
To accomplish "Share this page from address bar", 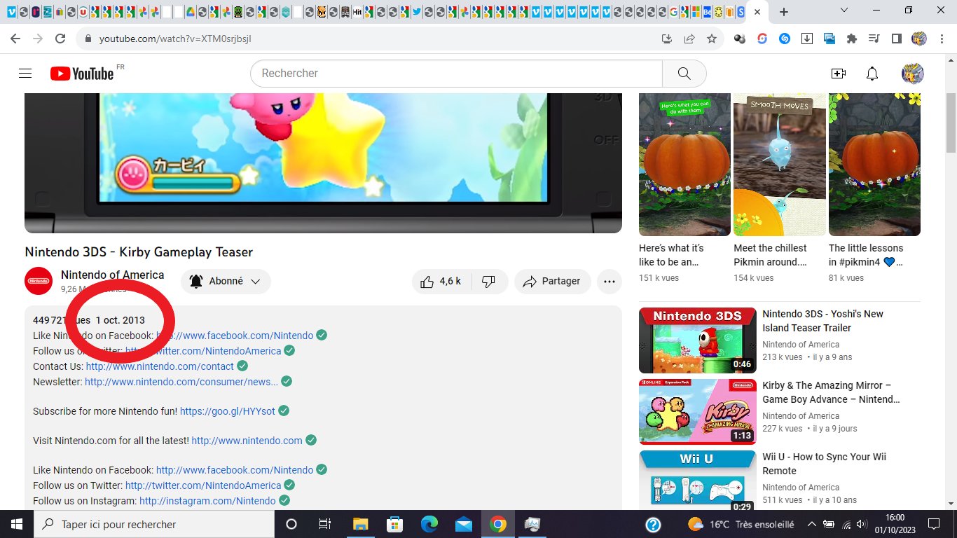I will pyautogui.click(x=689, y=39).
